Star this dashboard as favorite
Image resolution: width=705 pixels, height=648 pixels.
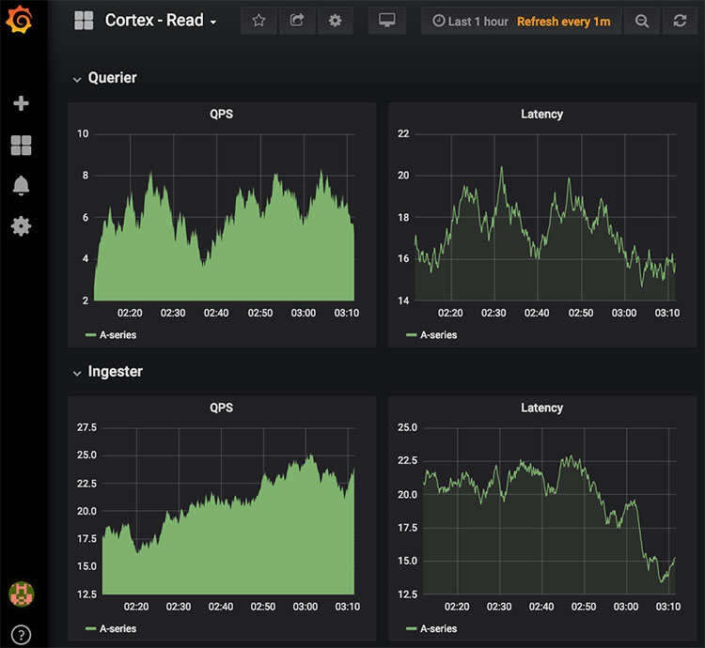pyautogui.click(x=258, y=21)
